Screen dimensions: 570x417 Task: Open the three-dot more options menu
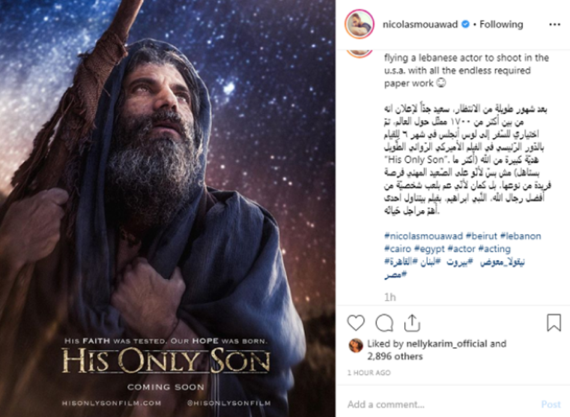pyautogui.click(x=555, y=24)
